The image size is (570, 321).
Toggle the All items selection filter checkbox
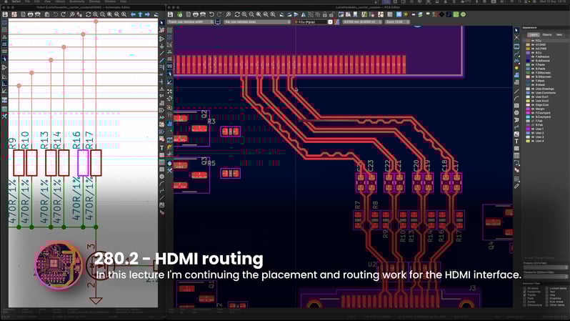tap(526, 288)
